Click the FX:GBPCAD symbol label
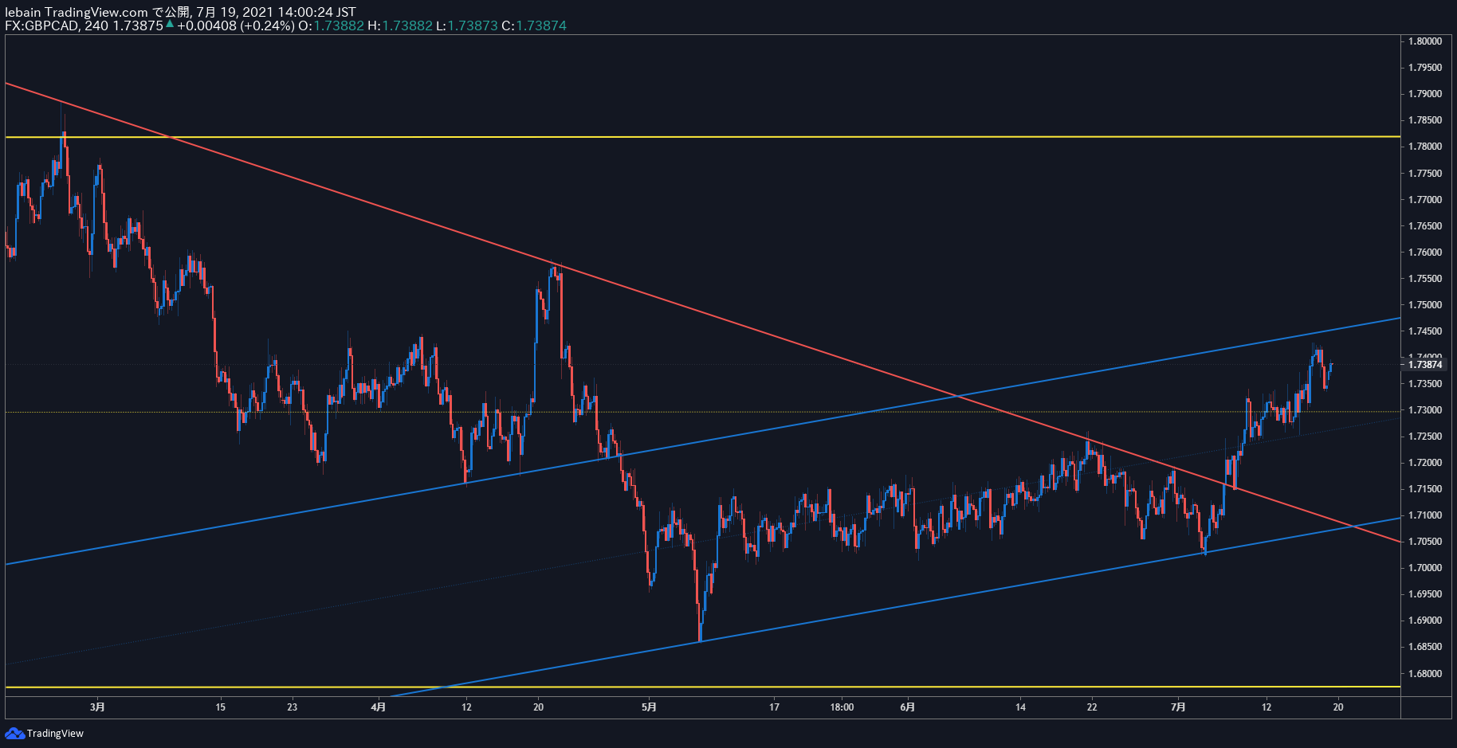The height and width of the screenshot is (748, 1457). [41, 25]
